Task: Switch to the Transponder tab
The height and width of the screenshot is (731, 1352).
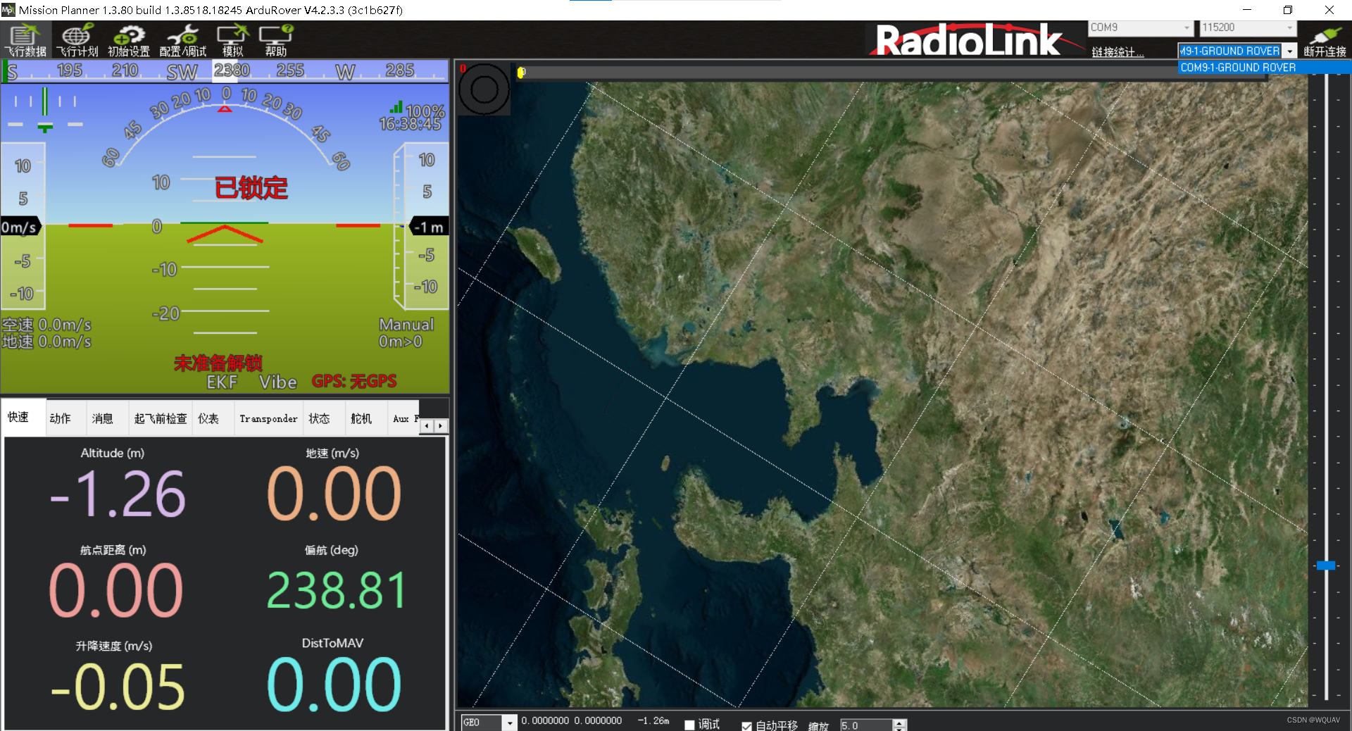Action: (x=268, y=418)
